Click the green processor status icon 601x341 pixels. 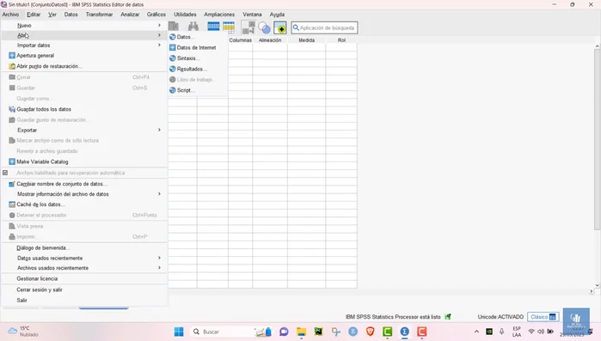pos(448,316)
